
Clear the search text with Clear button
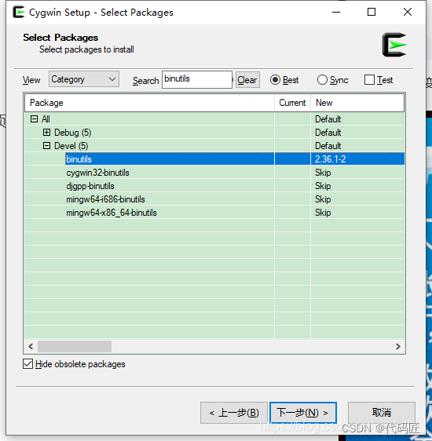[x=247, y=80]
